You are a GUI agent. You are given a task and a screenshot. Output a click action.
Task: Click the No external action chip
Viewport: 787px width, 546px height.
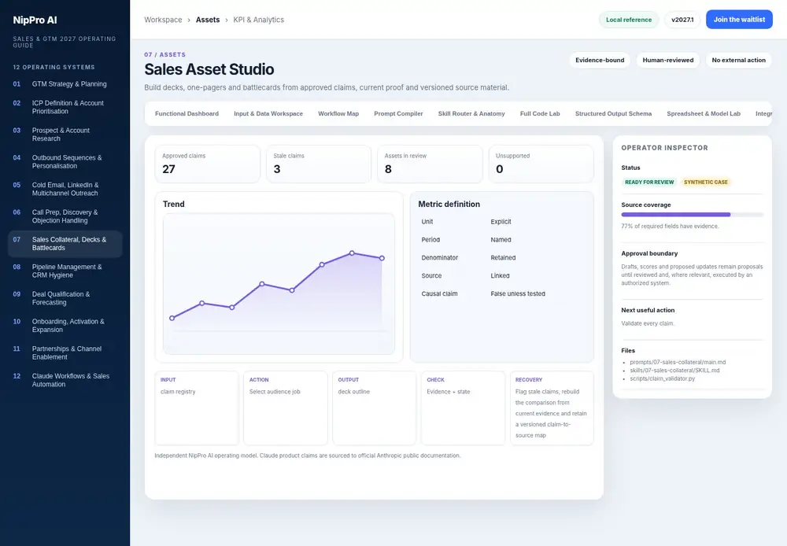click(x=738, y=61)
